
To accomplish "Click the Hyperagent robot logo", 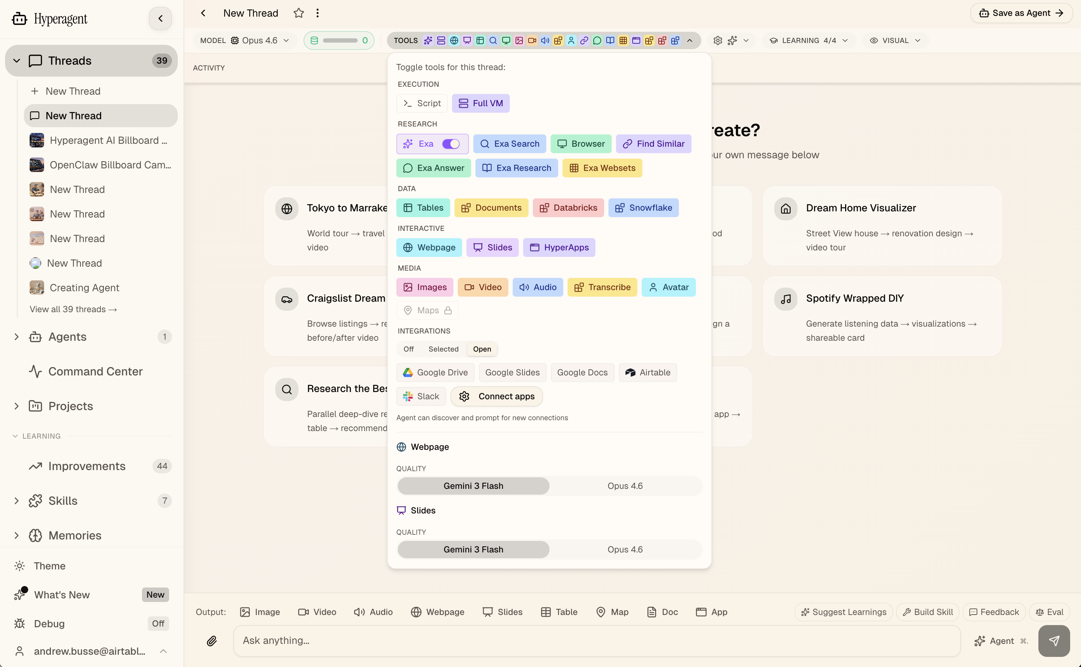I will click(20, 19).
